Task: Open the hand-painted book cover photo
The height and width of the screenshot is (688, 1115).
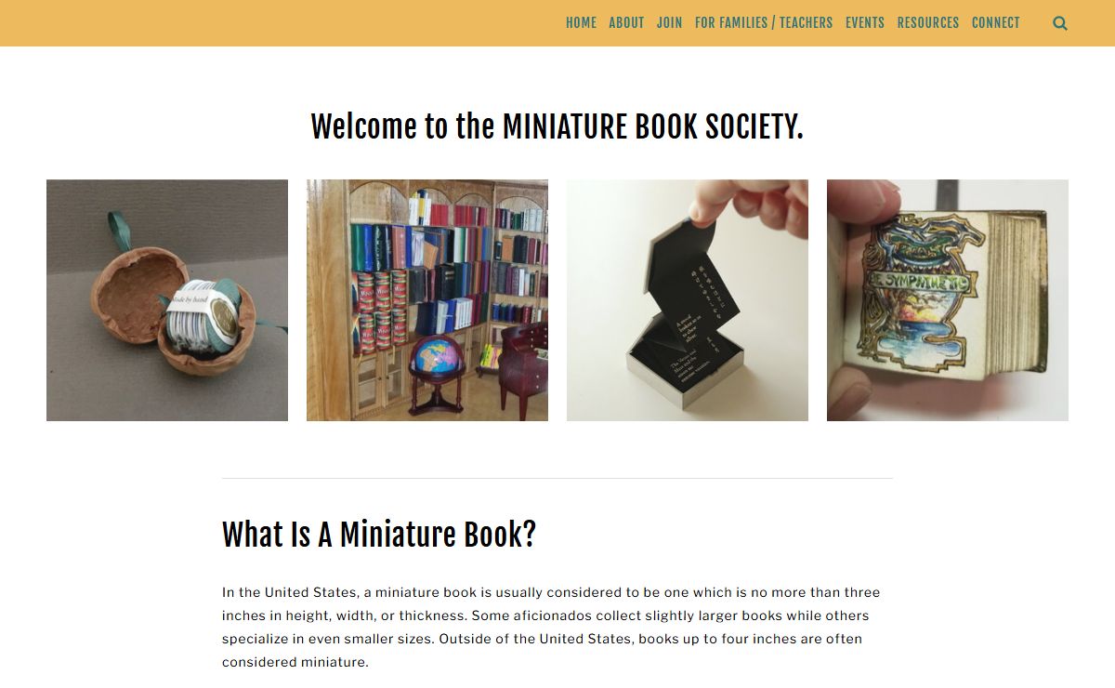Action: [948, 300]
